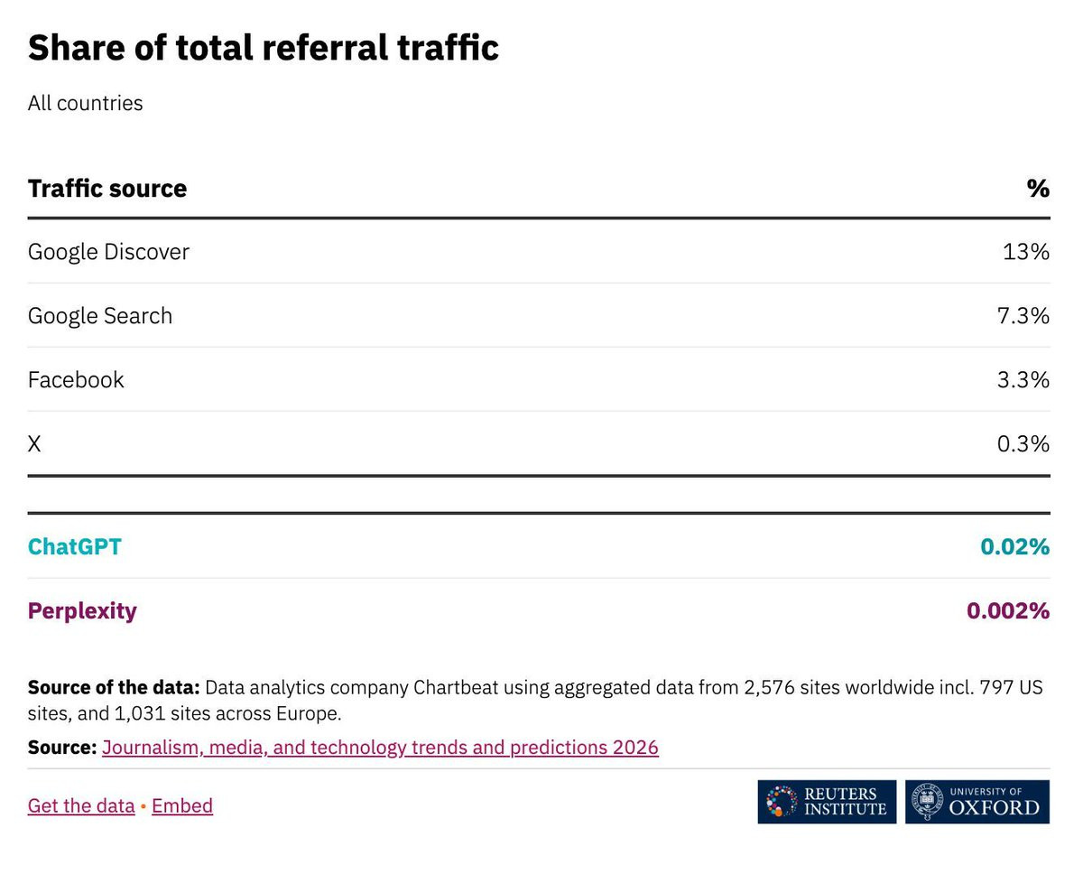
Task: Select the Google Discover row label
Action: pos(108,252)
